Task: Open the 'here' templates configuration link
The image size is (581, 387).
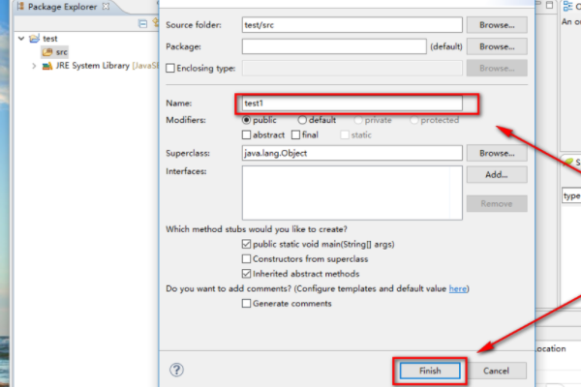Action: (x=458, y=288)
